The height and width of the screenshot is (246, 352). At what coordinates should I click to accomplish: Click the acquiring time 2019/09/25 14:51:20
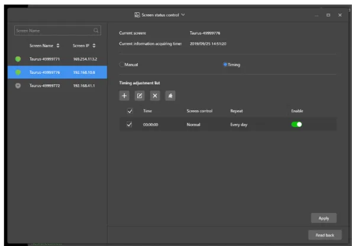208,44
